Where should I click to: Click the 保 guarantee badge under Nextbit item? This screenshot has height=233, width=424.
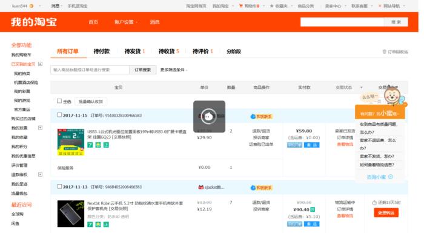point(98,225)
